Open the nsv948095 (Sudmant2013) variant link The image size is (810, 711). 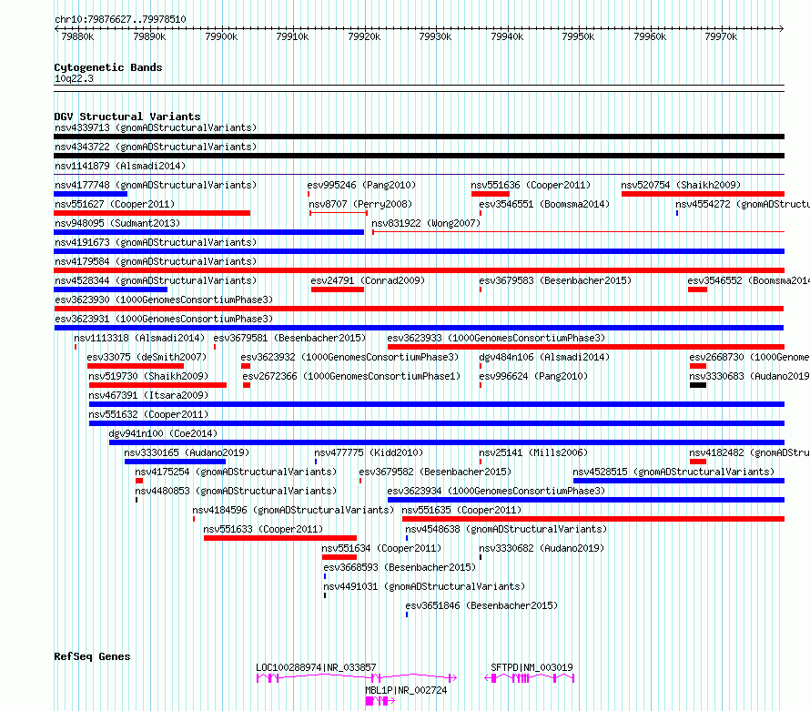click(x=117, y=223)
